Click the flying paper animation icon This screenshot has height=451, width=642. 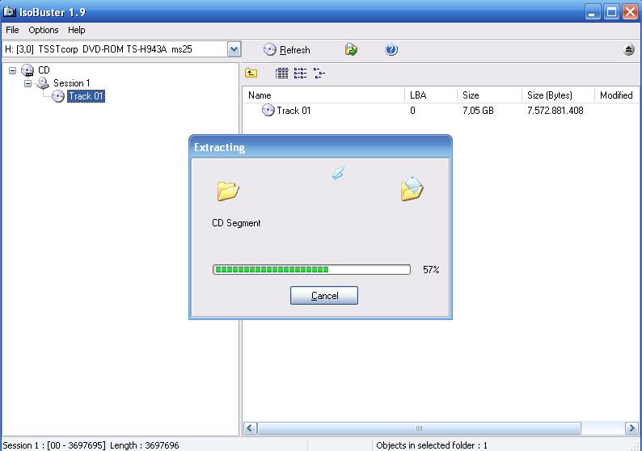pos(338,173)
